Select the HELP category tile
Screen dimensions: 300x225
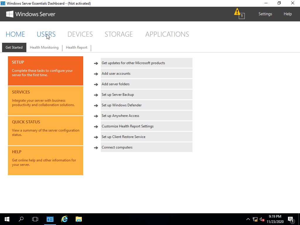(x=45, y=161)
